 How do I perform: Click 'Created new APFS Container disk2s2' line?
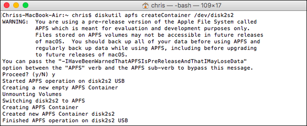pos(59,114)
